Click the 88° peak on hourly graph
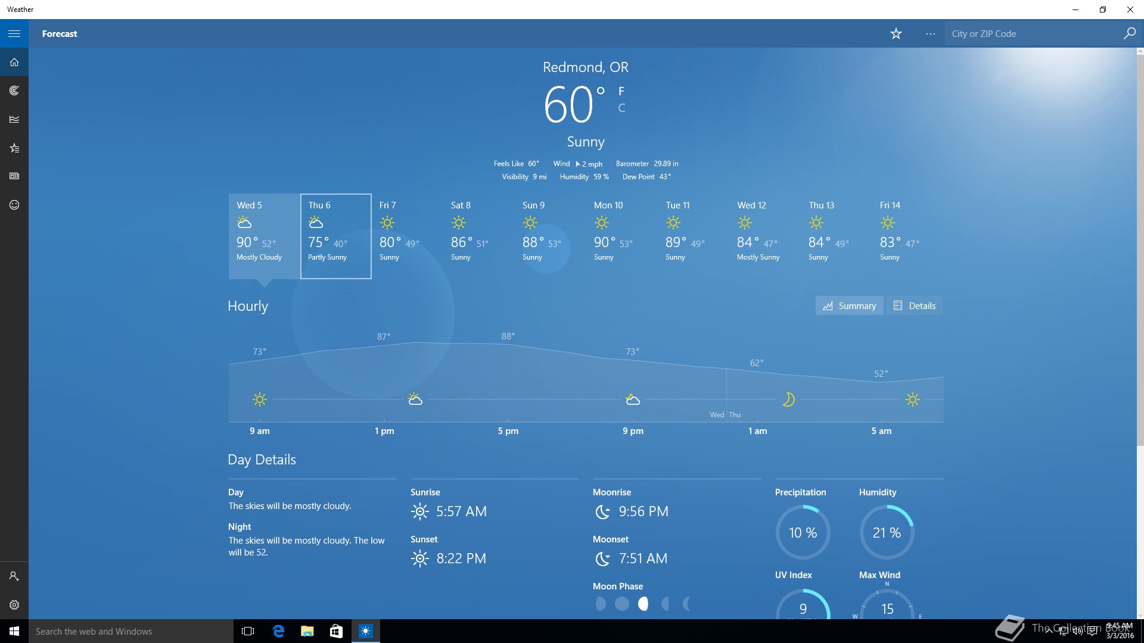This screenshot has width=1144, height=643. [508, 336]
